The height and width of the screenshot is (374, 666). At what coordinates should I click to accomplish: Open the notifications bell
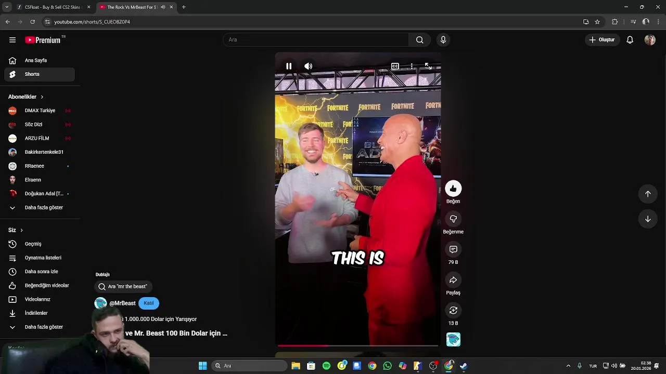(630, 40)
